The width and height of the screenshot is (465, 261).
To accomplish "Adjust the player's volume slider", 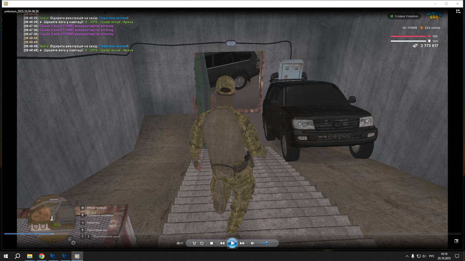I will click(x=267, y=243).
